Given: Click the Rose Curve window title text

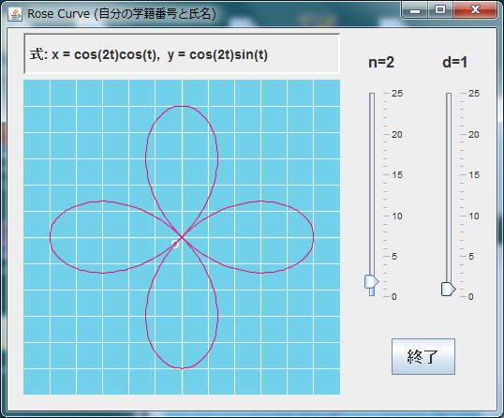Looking at the screenshot, I should coord(122,14).
